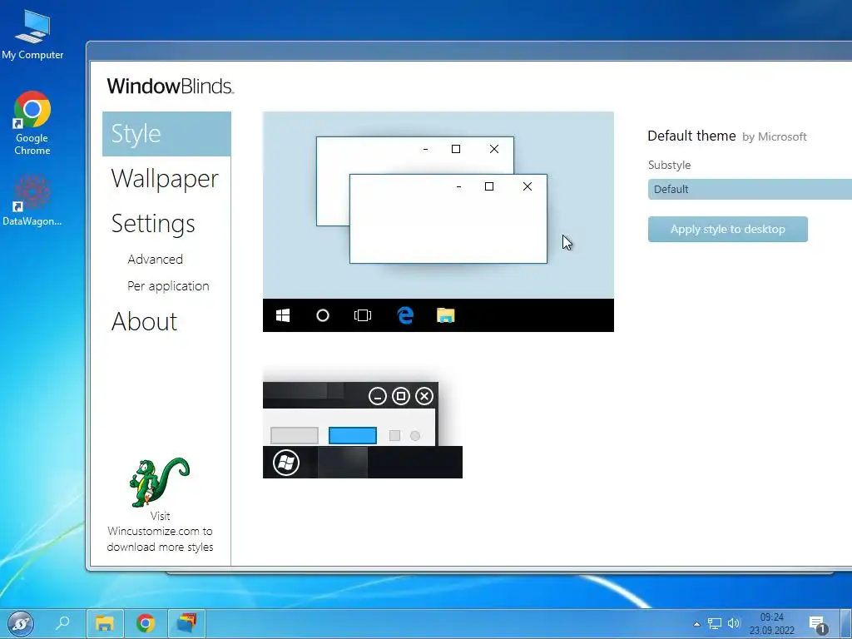The height and width of the screenshot is (639, 852).
Task: Select the Default theme large preview
Action: coord(438,221)
